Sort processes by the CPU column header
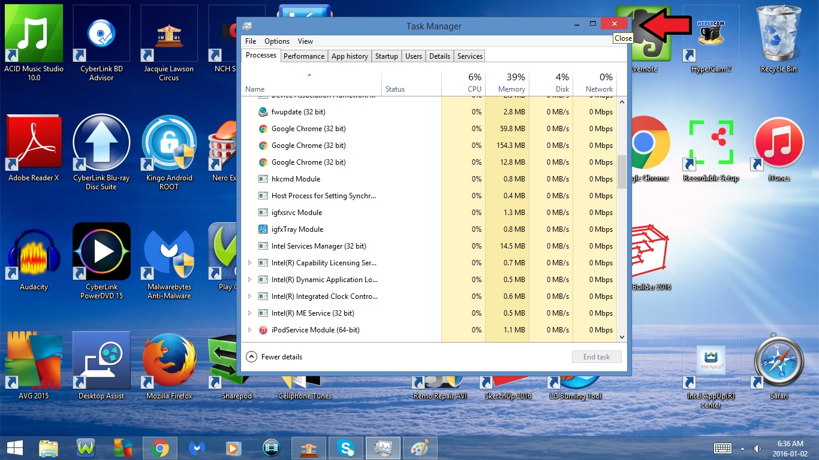The image size is (819, 460). pyautogui.click(x=463, y=83)
